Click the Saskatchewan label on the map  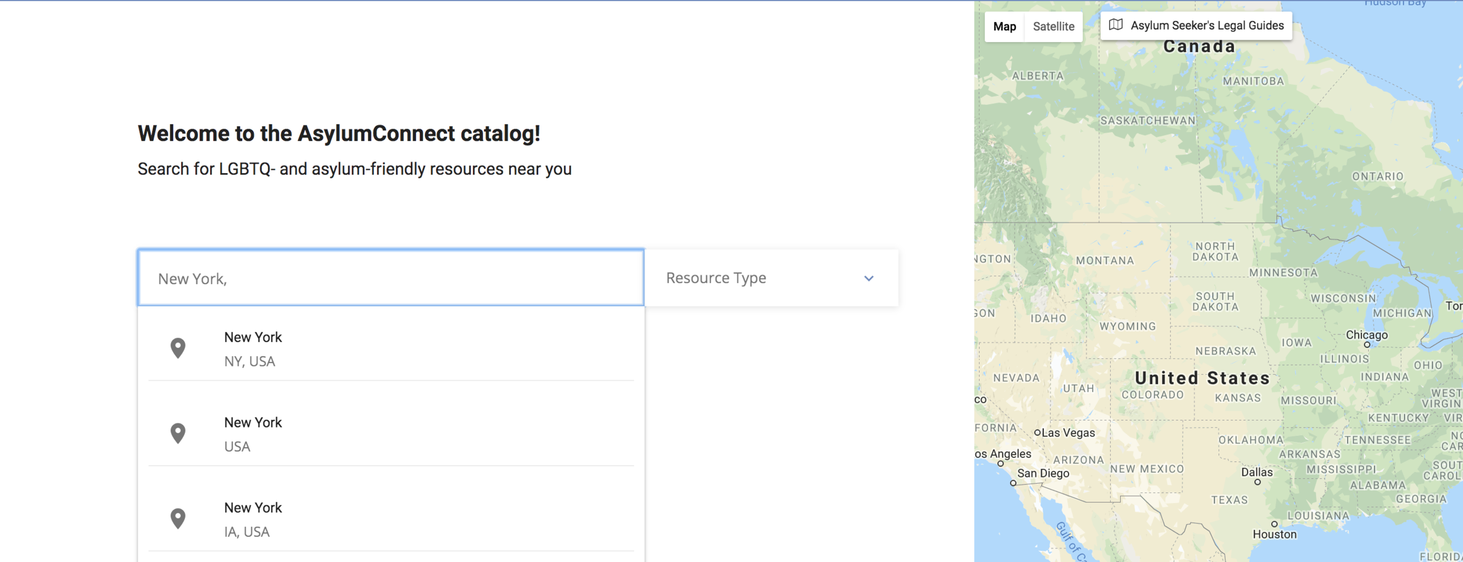point(1148,121)
